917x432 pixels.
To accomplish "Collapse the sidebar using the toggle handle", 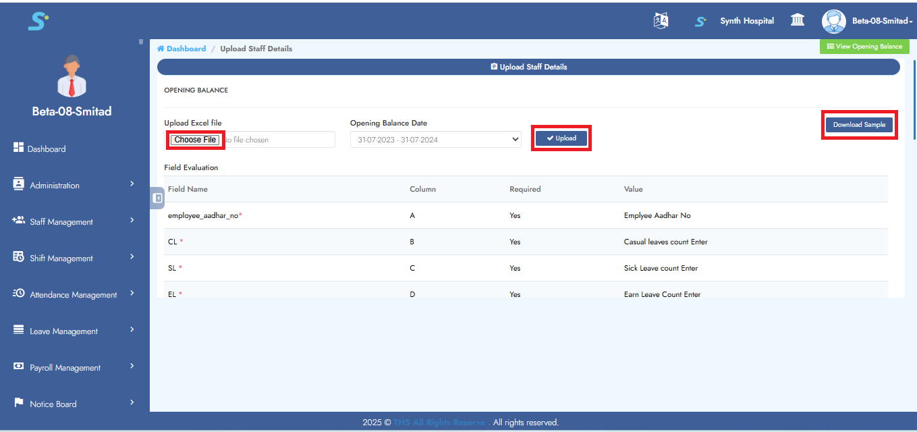I will click(x=157, y=198).
